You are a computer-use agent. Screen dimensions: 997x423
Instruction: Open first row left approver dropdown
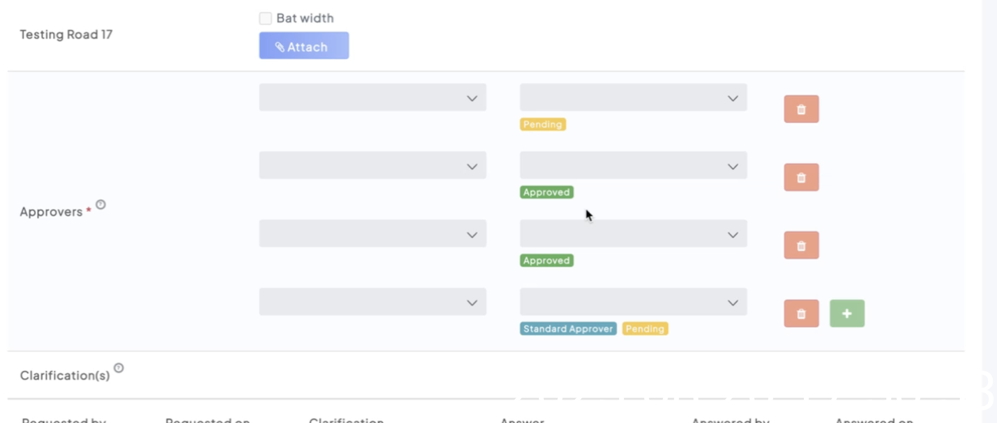[372, 98]
